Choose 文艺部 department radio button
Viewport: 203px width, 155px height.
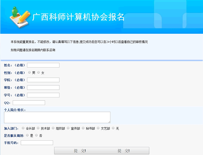98,128
